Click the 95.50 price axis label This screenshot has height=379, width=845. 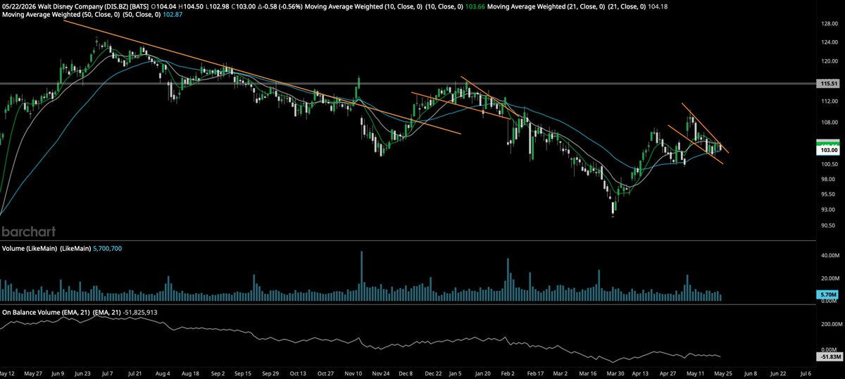click(x=827, y=194)
